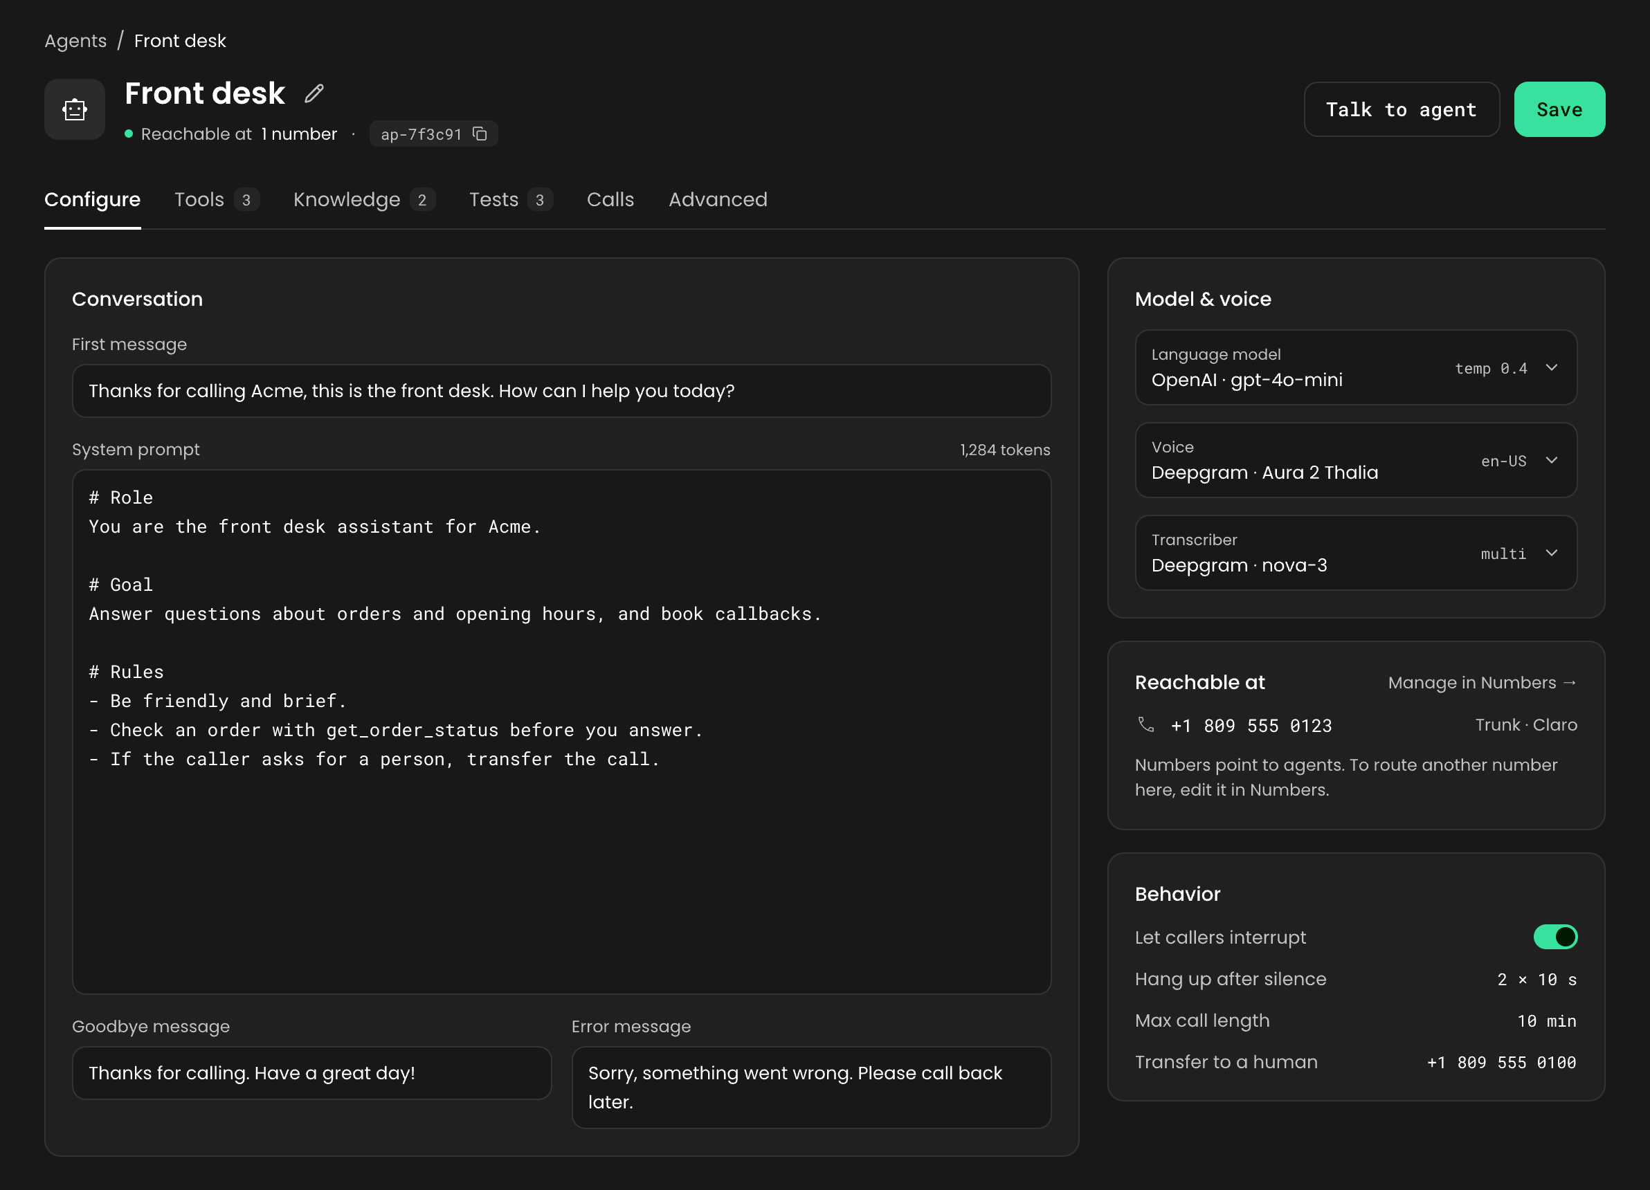Click the temp 0.4 label
Image resolution: width=1650 pixels, height=1190 pixels.
(x=1491, y=368)
